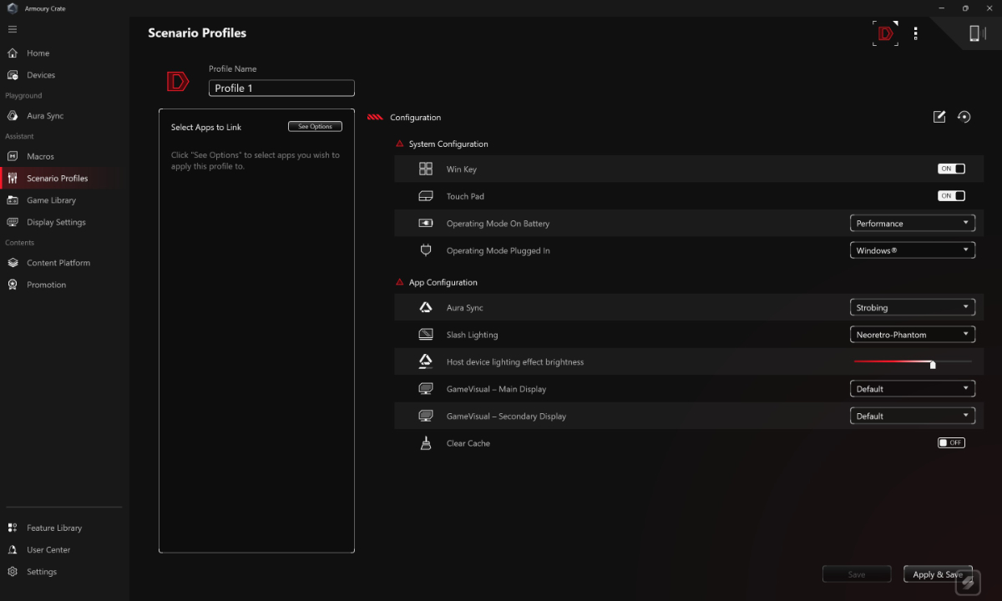Open User Center label in sidebar
1002x601 pixels.
(48, 550)
